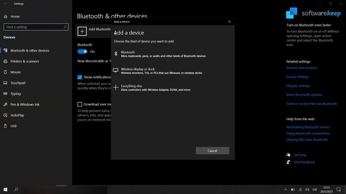The width and height of the screenshot is (346, 194).
Task: Click the Bluetooth symbol icon in dialog
Action: click(116, 54)
